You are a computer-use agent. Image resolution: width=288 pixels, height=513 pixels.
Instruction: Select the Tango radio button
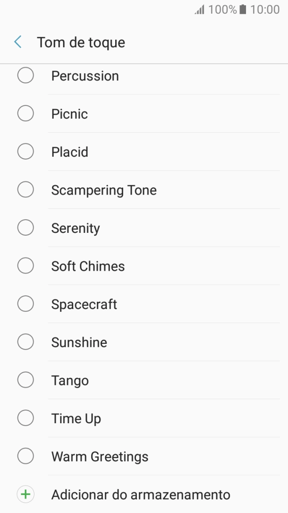point(25,380)
